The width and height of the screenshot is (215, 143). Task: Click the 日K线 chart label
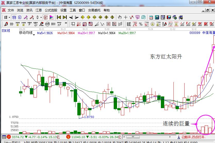[x=6, y=31]
